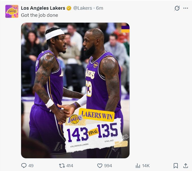Image resolution: width=192 pixels, height=171 pixels.
Task: Open the share menu arrow
Action: 185,166
